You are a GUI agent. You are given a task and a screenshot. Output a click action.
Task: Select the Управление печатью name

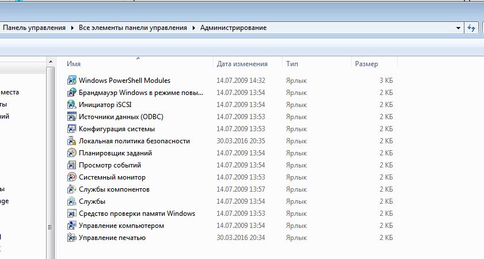[112, 238]
